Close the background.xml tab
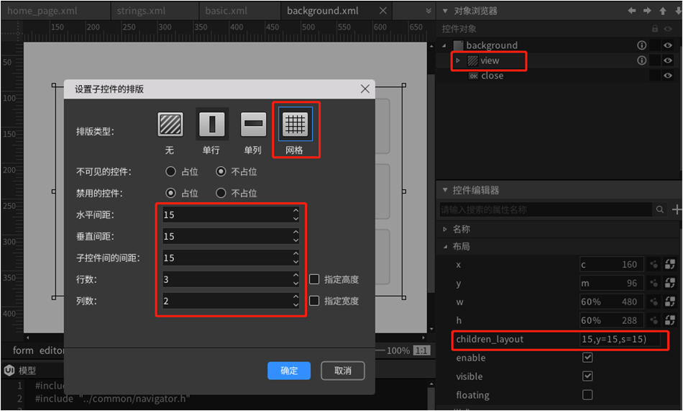683x411 pixels. 383,11
